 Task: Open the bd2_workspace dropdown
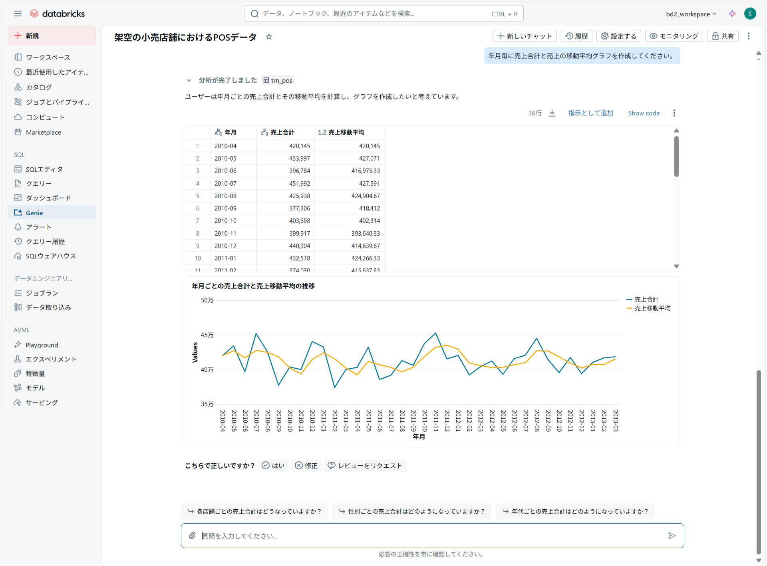[x=691, y=14]
